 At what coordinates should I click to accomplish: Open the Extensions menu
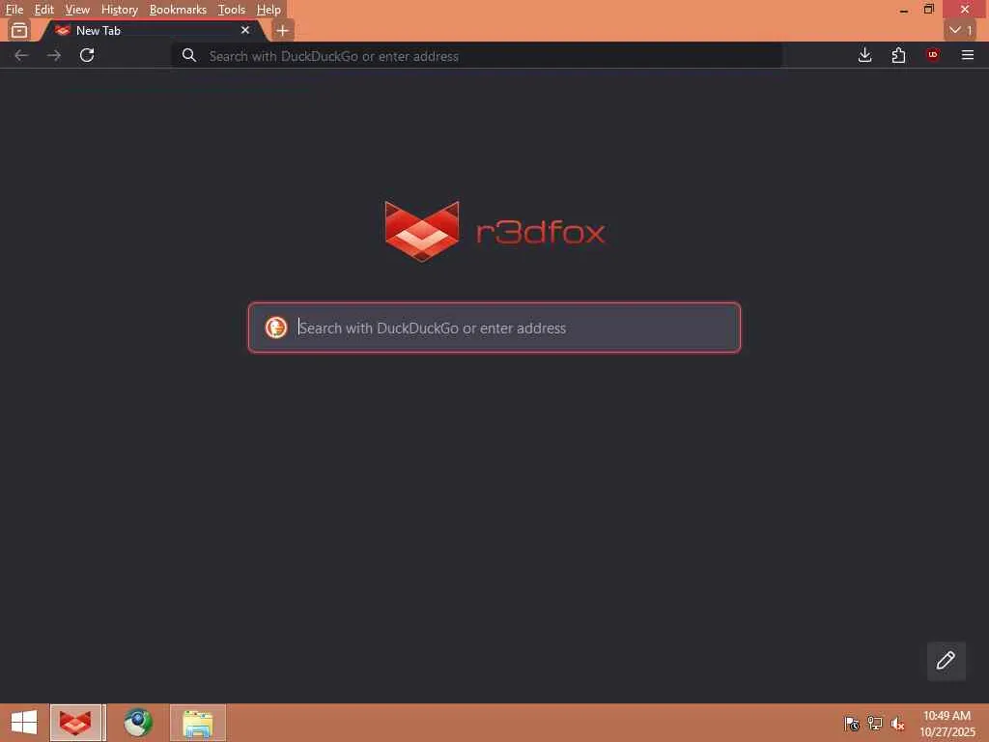point(898,55)
